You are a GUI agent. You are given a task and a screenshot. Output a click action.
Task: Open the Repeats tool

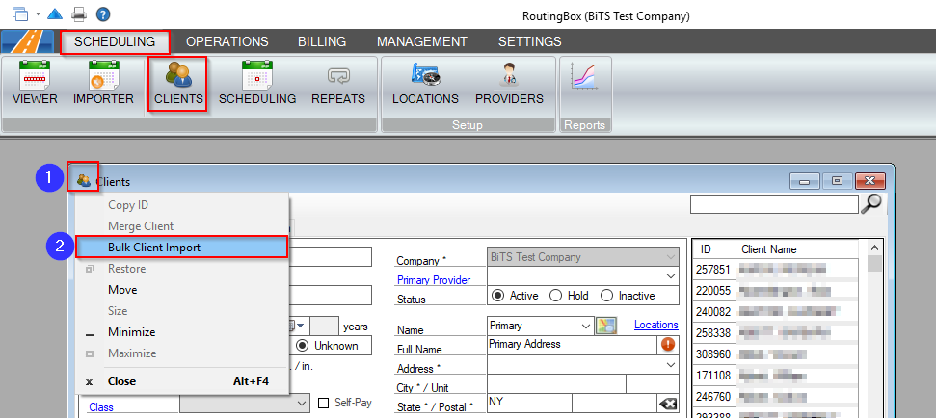pos(338,83)
